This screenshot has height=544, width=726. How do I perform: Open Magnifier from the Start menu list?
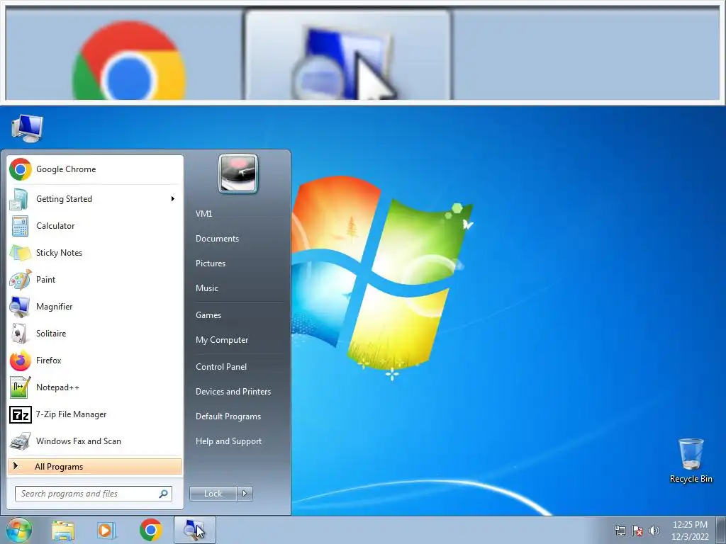95,306
